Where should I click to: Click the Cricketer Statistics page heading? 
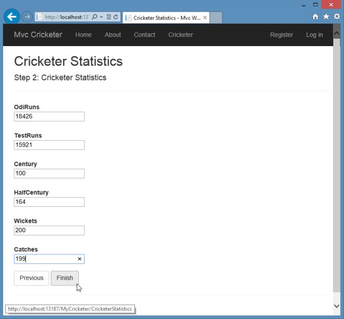(x=68, y=61)
